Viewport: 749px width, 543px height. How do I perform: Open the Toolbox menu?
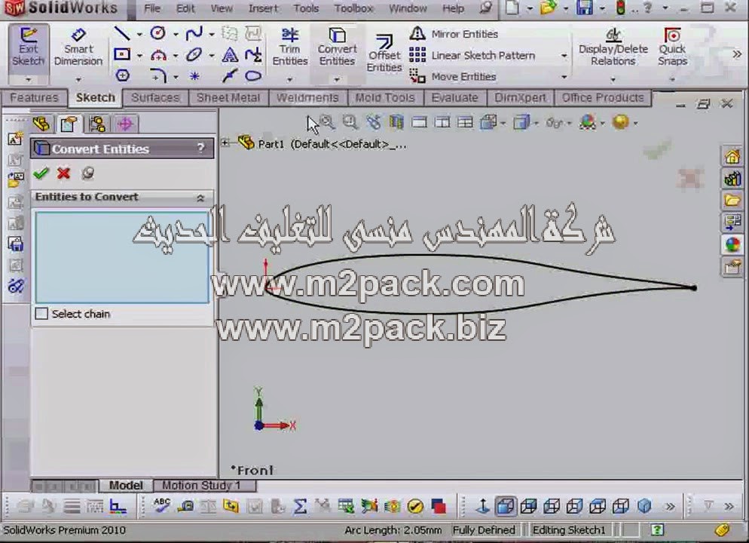point(353,8)
